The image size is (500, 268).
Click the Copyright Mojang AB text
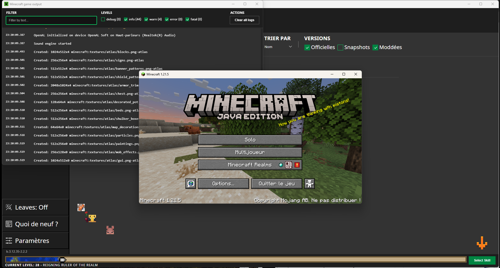(308, 200)
